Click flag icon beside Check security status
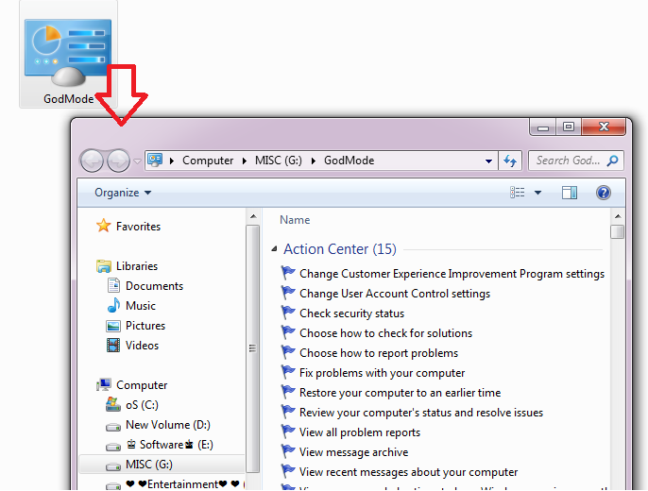648x491 pixels. [x=288, y=313]
